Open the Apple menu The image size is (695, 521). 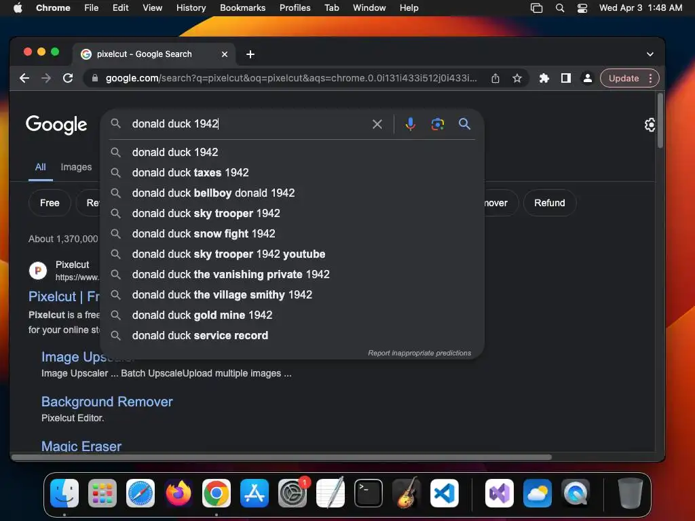18,7
